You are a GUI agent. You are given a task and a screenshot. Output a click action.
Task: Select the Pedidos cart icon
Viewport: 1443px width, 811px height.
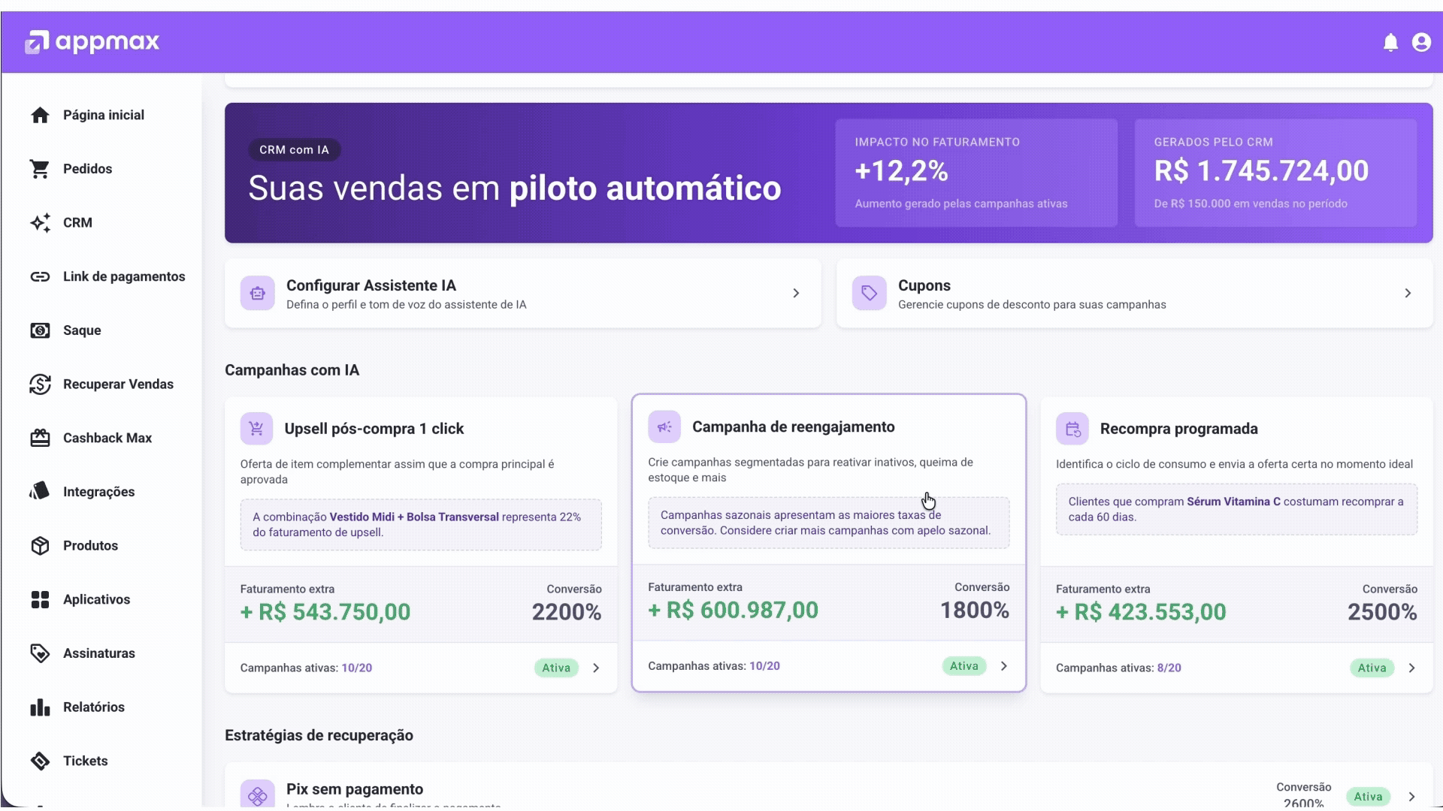point(41,168)
